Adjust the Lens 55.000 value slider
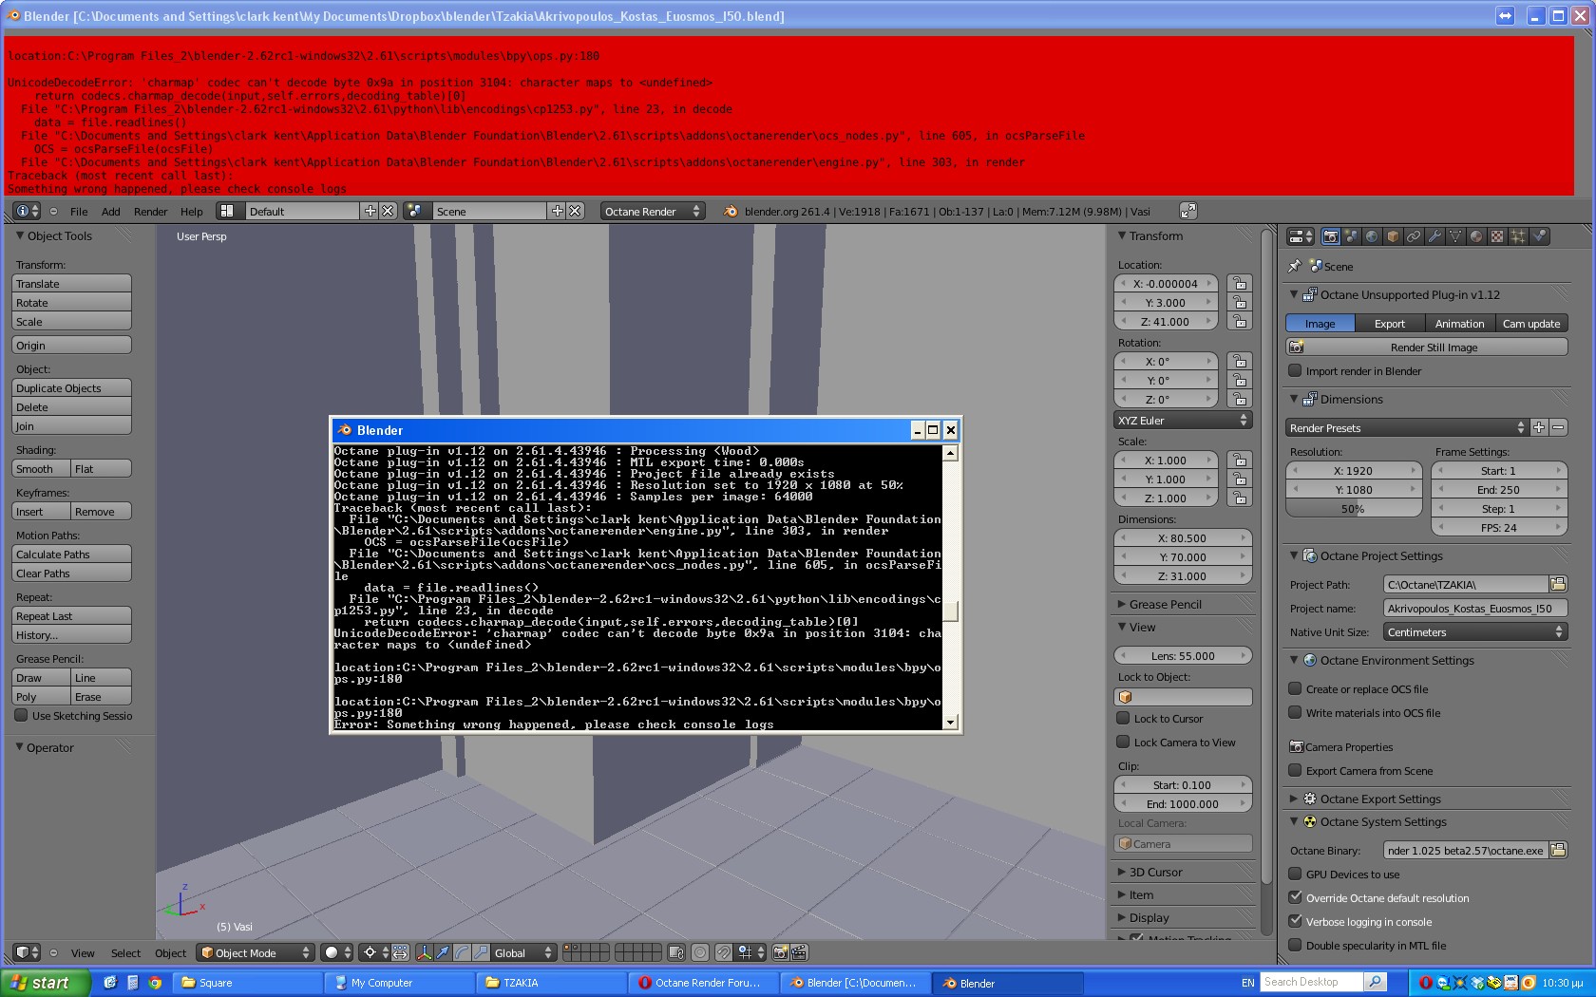This screenshot has height=997, width=1596. [x=1183, y=655]
